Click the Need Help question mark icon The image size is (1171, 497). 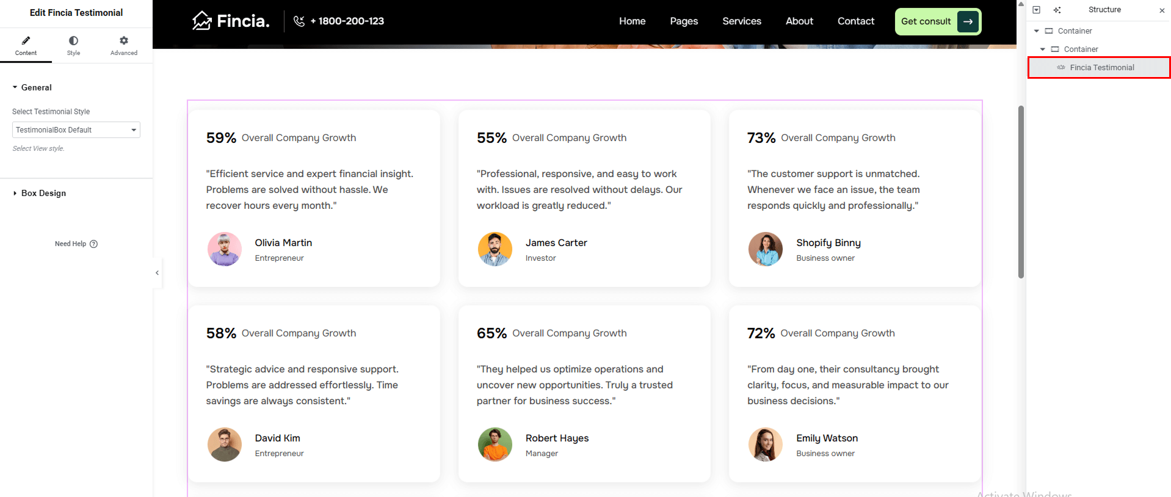(93, 244)
